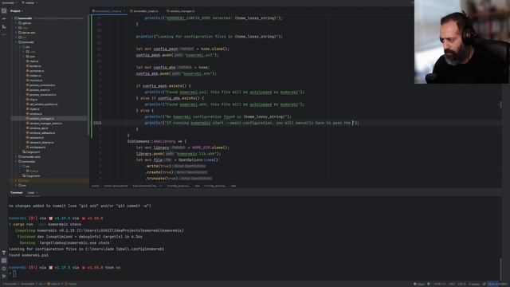Screen dimensions: 510x287
Task: Open monitor.rs in project tree
Action: click(36, 81)
